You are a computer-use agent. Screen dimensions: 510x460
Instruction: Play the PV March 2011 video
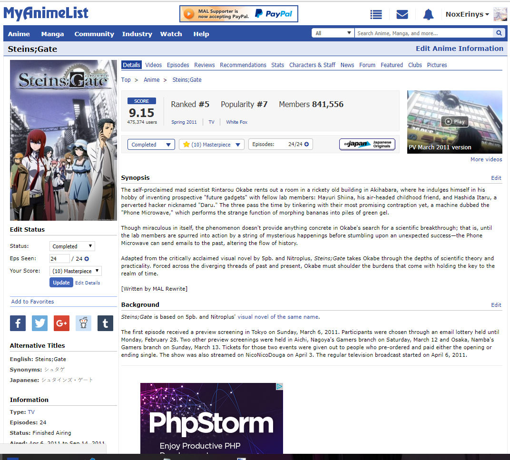pyautogui.click(x=455, y=122)
